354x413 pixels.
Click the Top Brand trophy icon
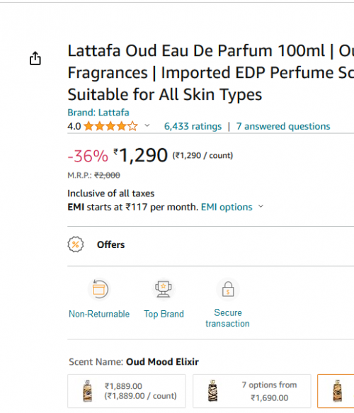click(164, 289)
